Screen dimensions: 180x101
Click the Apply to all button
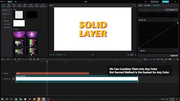174,56
